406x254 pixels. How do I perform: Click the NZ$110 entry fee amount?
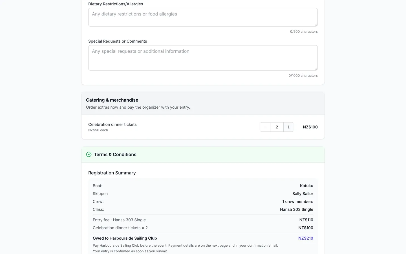306,220
